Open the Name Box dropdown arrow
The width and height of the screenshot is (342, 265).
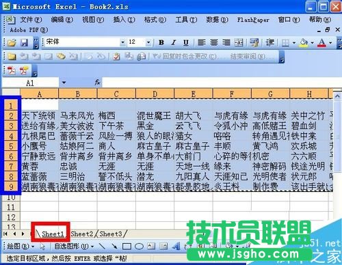pyautogui.click(x=64, y=83)
